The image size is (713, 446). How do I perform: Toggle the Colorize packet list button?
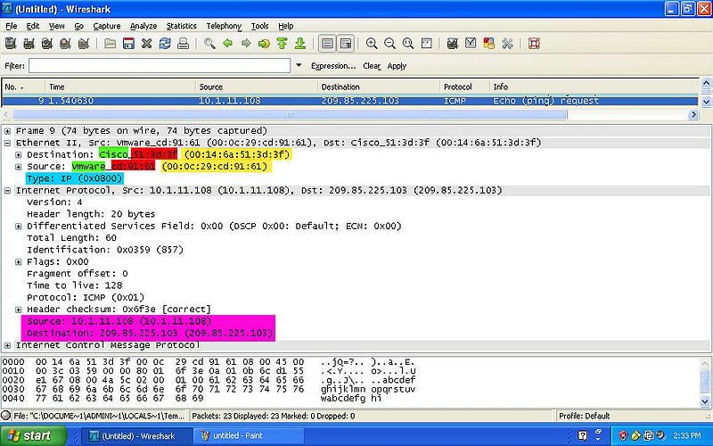(x=327, y=43)
